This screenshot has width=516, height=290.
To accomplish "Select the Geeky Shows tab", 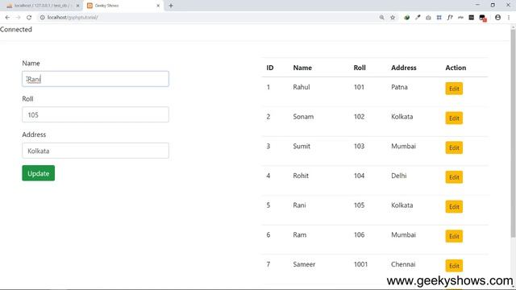I will point(123,6).
